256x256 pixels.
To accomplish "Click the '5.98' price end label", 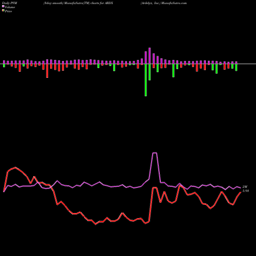I will (246, 191).
